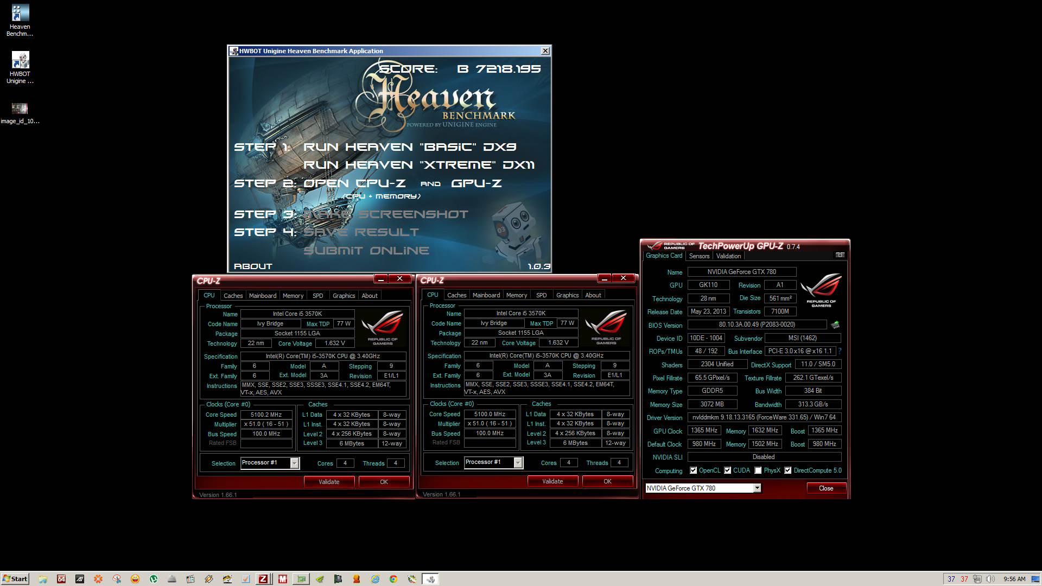Expand the NVIDIA GeForce GTX 780 dropdown
The image size is (1042, 586).
757,488
